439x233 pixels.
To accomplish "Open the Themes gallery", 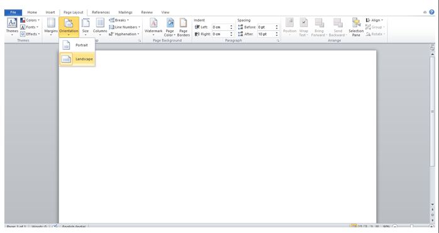I will pos(12,27).
